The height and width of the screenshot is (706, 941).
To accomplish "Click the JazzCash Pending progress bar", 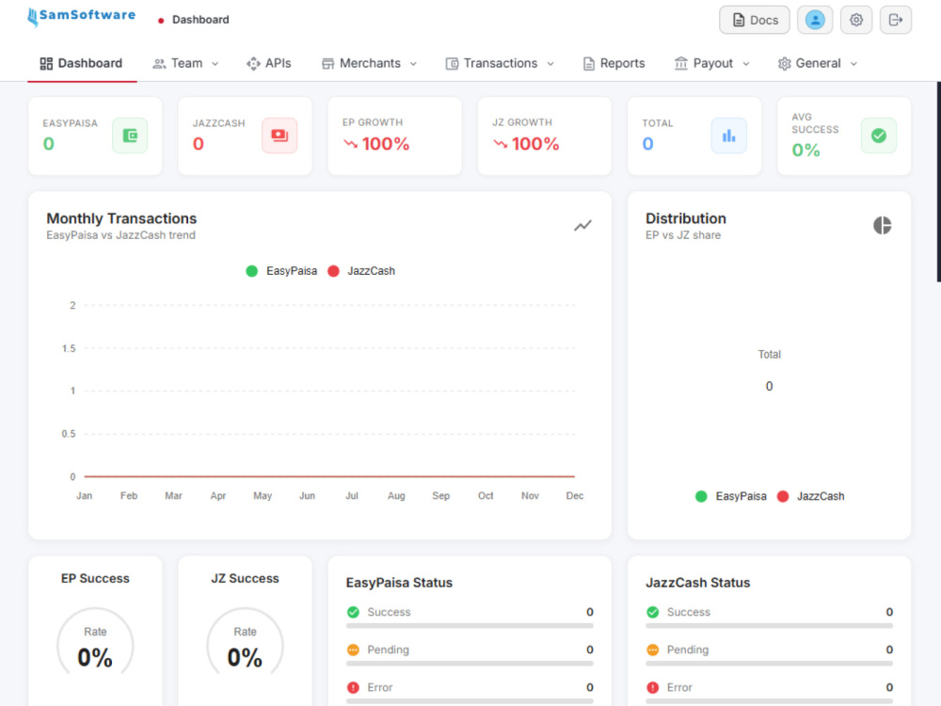I will tap(770, 664).
